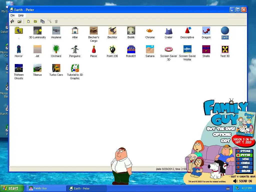Viewport: 256px width, 192px height.
Task: Select the Screen Saver Wolfie icon
Action: 187,49
